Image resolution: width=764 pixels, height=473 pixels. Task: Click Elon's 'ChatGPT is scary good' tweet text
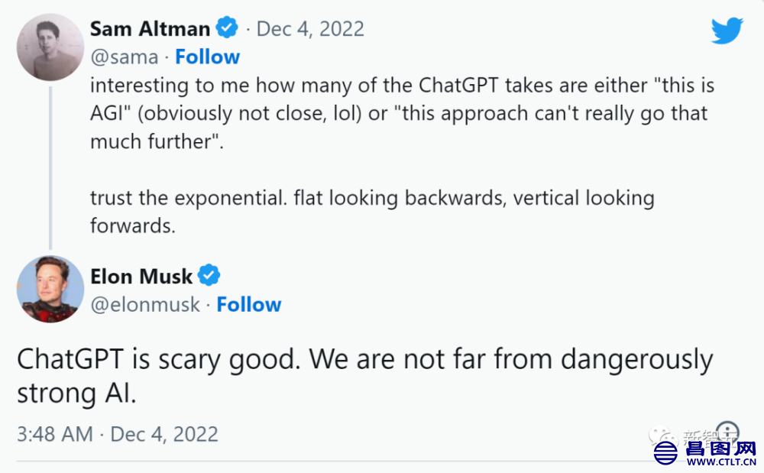[x=365, y=376]
